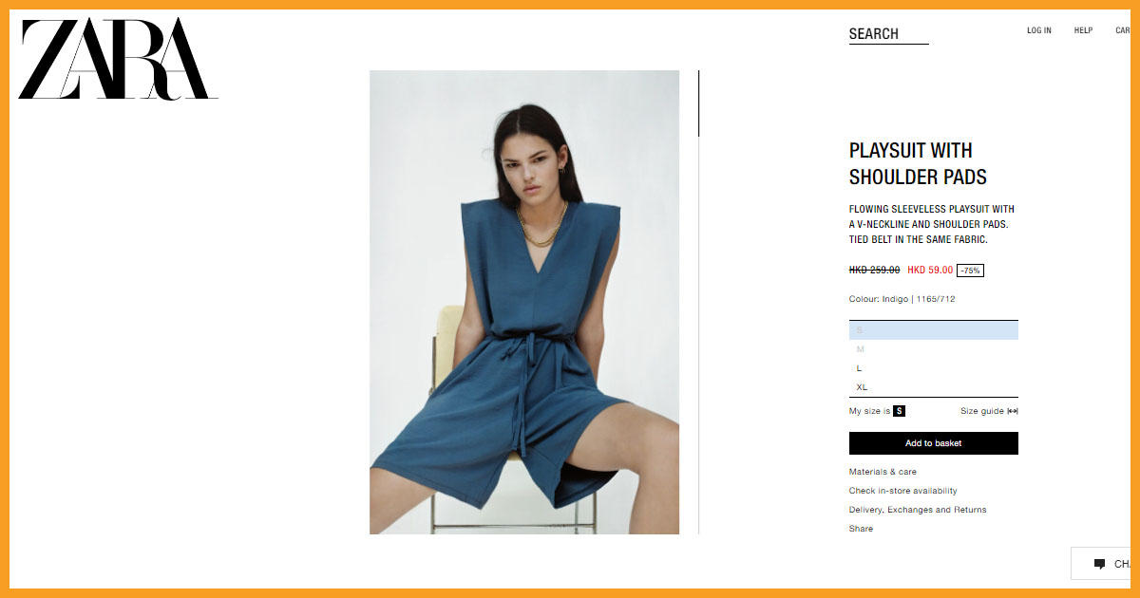Click the Share link
This screenshot has width=1140, height=598.
click(x=861, y=529)
